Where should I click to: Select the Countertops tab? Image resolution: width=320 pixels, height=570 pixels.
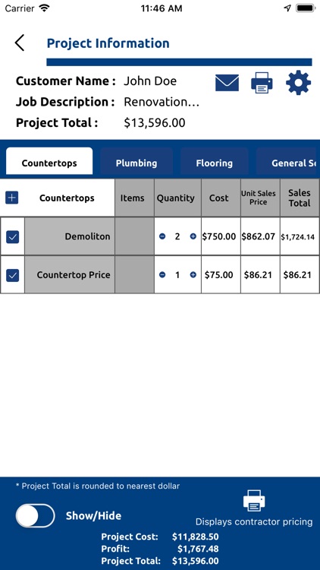(49, 161)
